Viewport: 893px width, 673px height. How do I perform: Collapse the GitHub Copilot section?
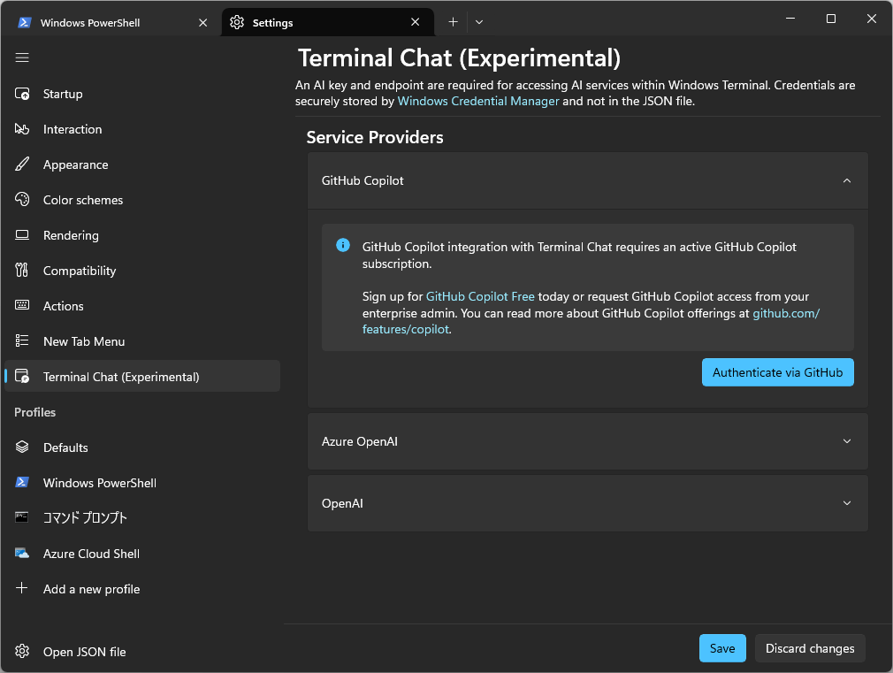pos(846,180)
